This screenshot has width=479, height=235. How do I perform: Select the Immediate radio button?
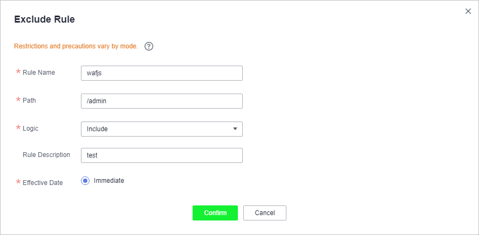85,181
